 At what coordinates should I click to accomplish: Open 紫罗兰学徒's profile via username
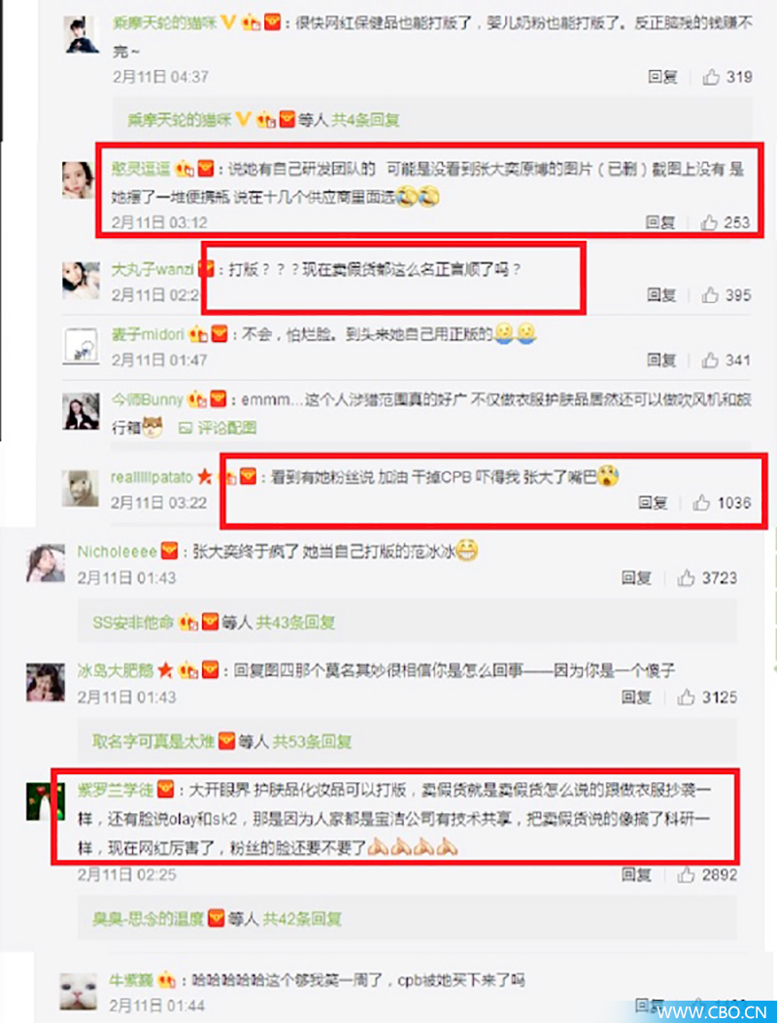pyautogui.click(x=116, y=790)
